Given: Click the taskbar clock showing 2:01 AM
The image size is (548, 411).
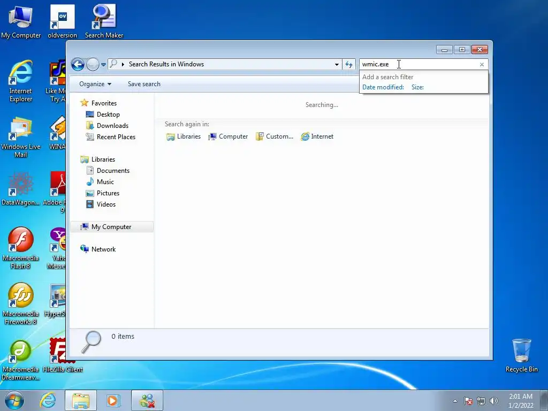Looking at the screenshot, I should coord(521,400).
